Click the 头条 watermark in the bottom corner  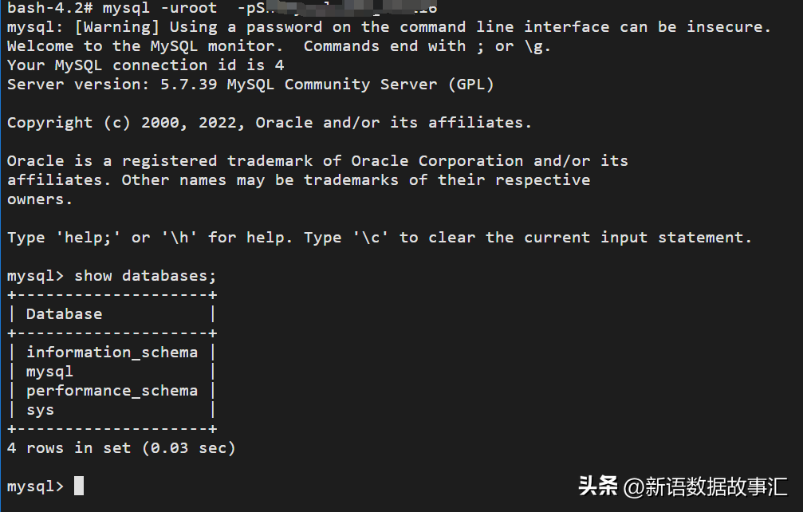pos(597,486)
